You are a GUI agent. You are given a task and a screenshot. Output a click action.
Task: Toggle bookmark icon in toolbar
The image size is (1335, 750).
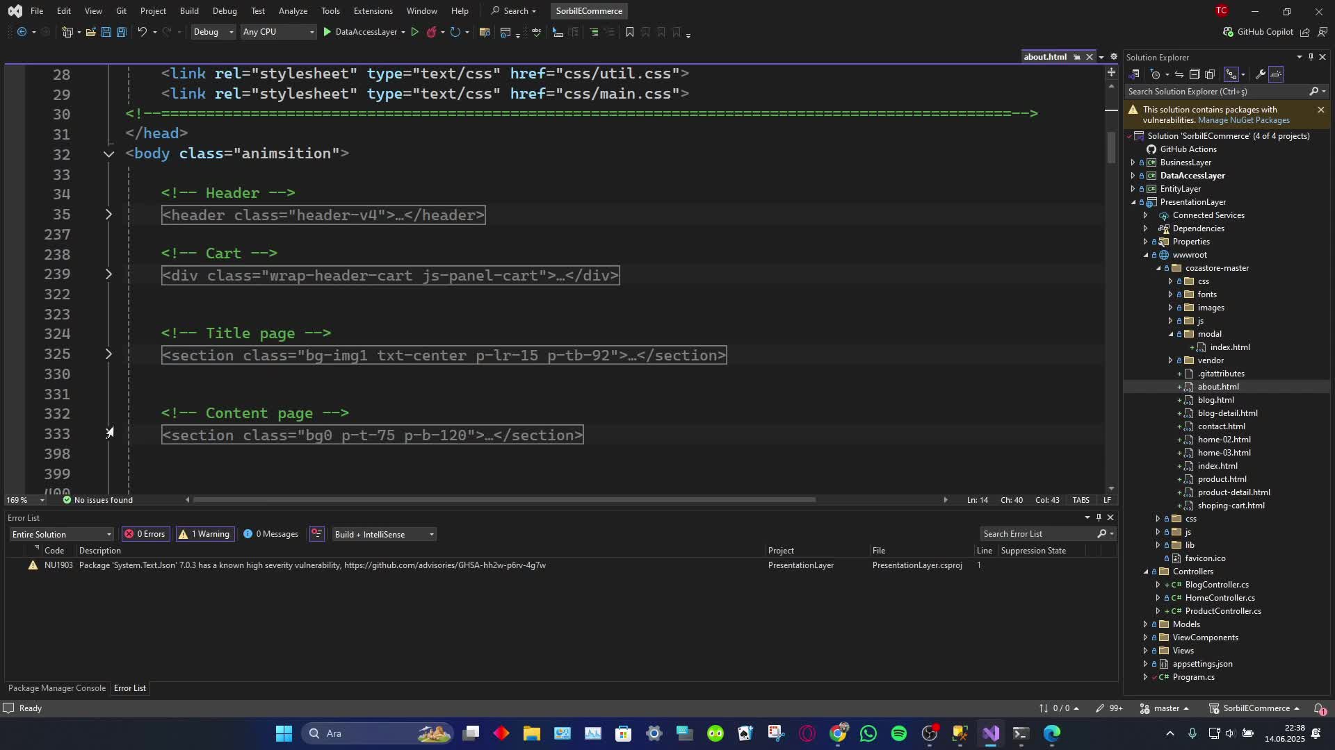[x=629, y=32]
